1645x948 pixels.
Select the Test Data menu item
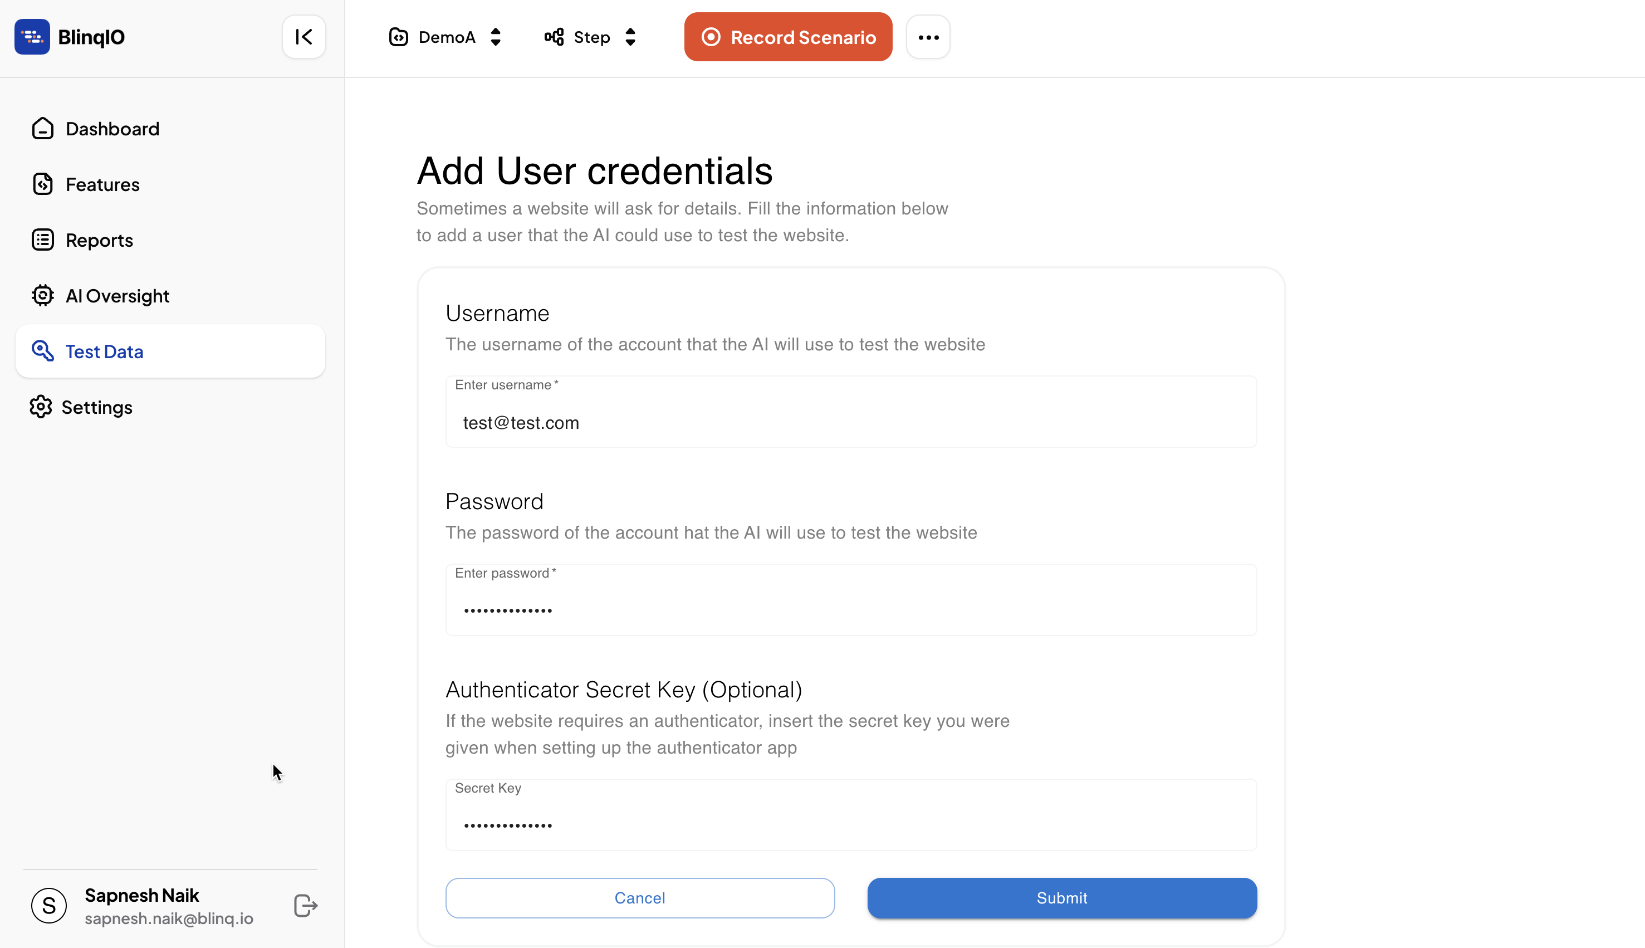(x=170, y=351)
